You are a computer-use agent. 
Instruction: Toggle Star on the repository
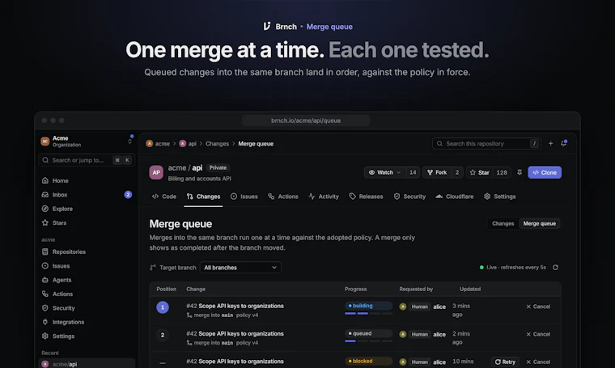click(x=479, y=172)
